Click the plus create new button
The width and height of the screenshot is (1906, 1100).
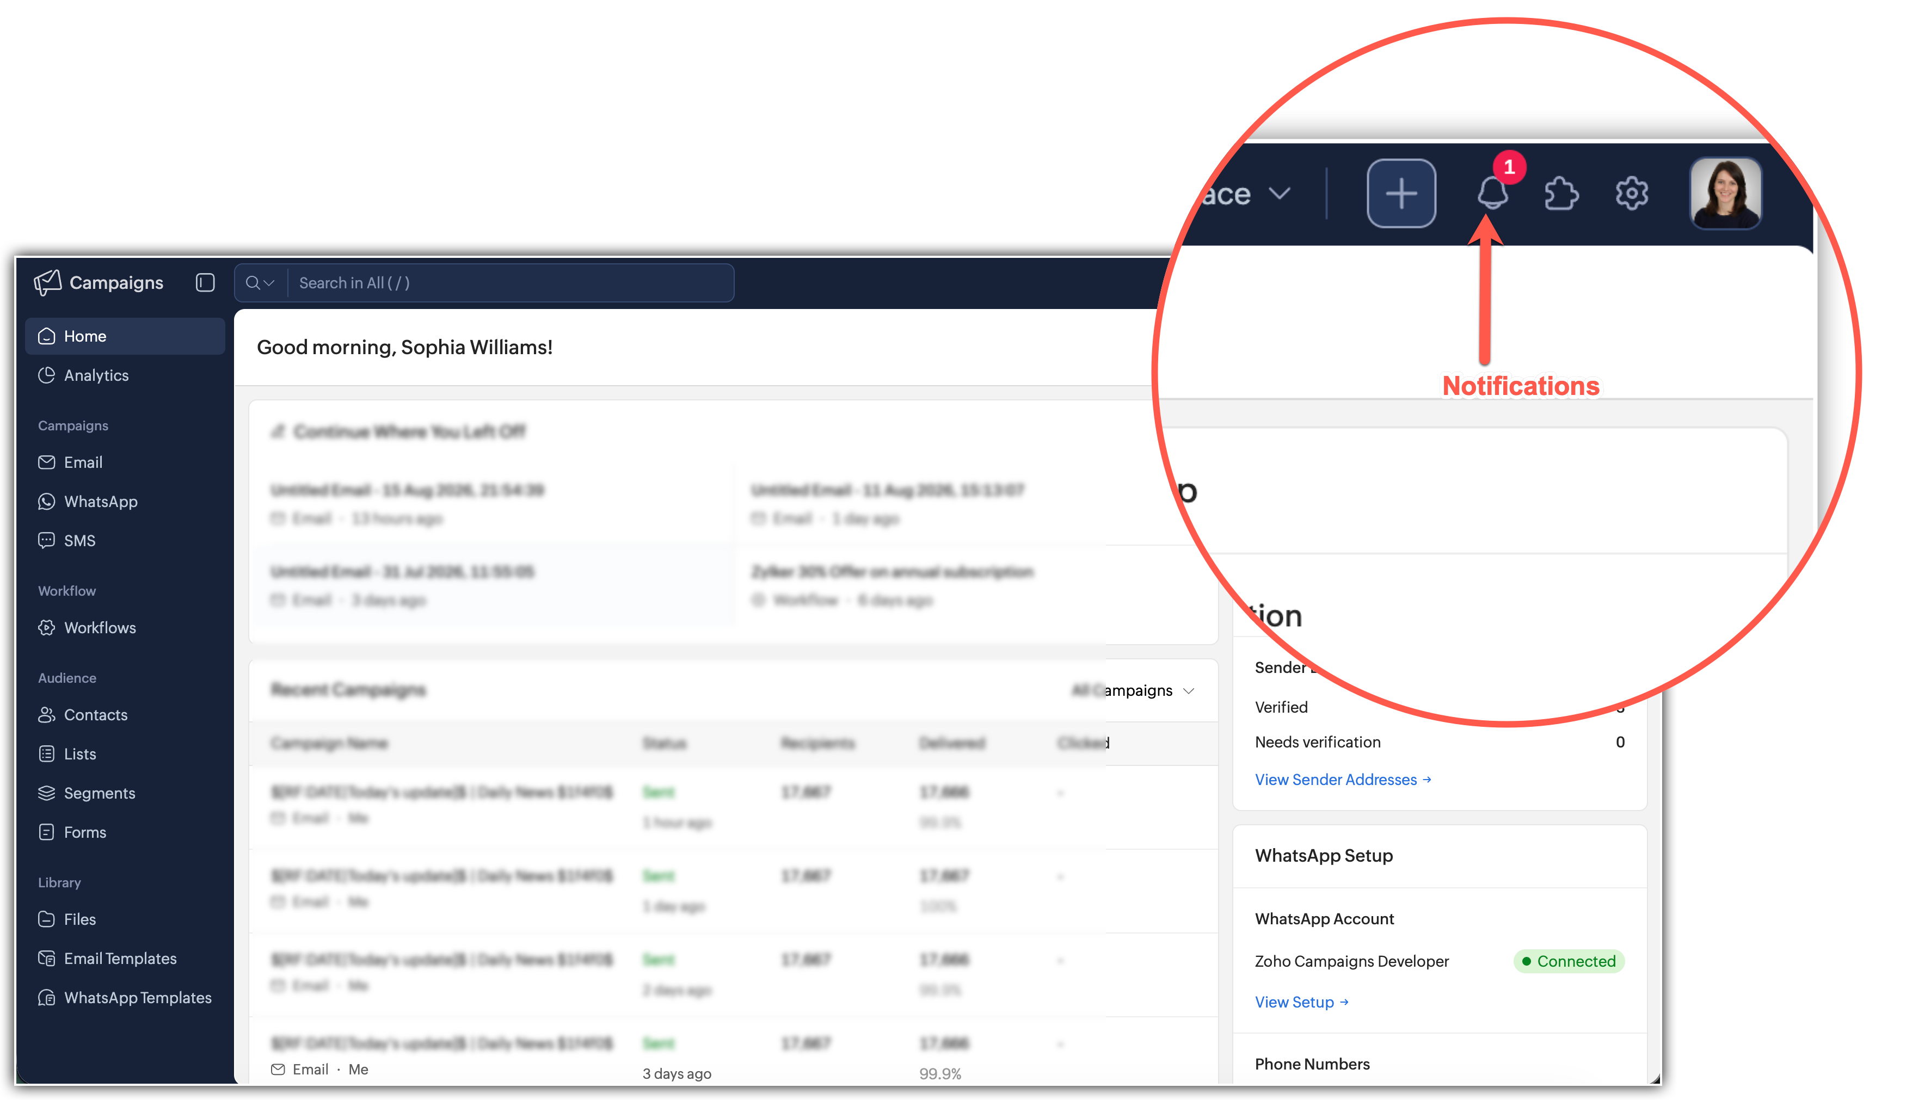coord(1401,194)
